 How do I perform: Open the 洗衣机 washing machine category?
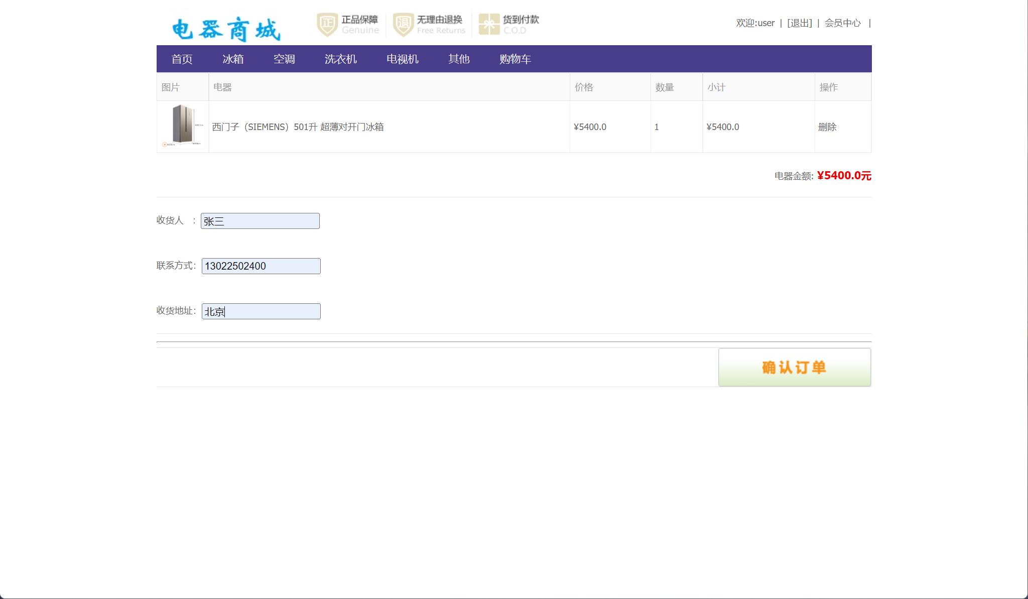pyautogui.click(x=341, y=59)
